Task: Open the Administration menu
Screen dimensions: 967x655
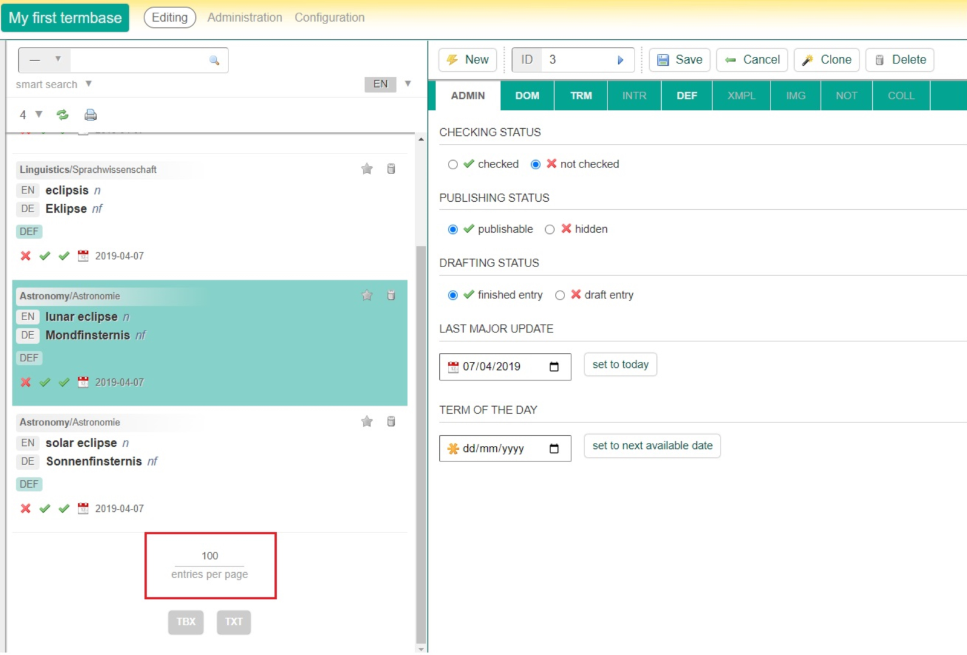Action: coord(245,18)
